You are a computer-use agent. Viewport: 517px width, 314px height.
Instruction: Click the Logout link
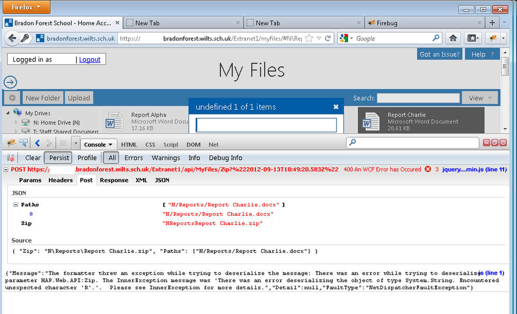[89, 59]
